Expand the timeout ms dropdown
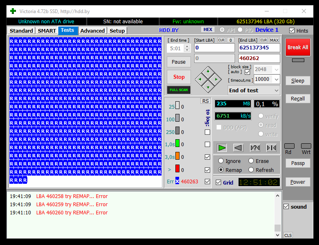Image resolution: width=319 pixels, height=245 pixels. tap(276, 79)
